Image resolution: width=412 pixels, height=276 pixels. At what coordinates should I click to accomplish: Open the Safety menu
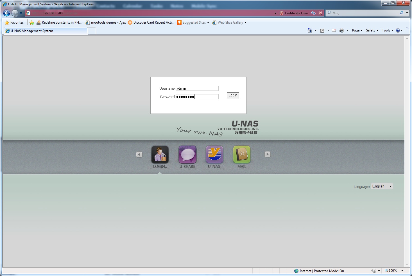(x=372, y=30)
